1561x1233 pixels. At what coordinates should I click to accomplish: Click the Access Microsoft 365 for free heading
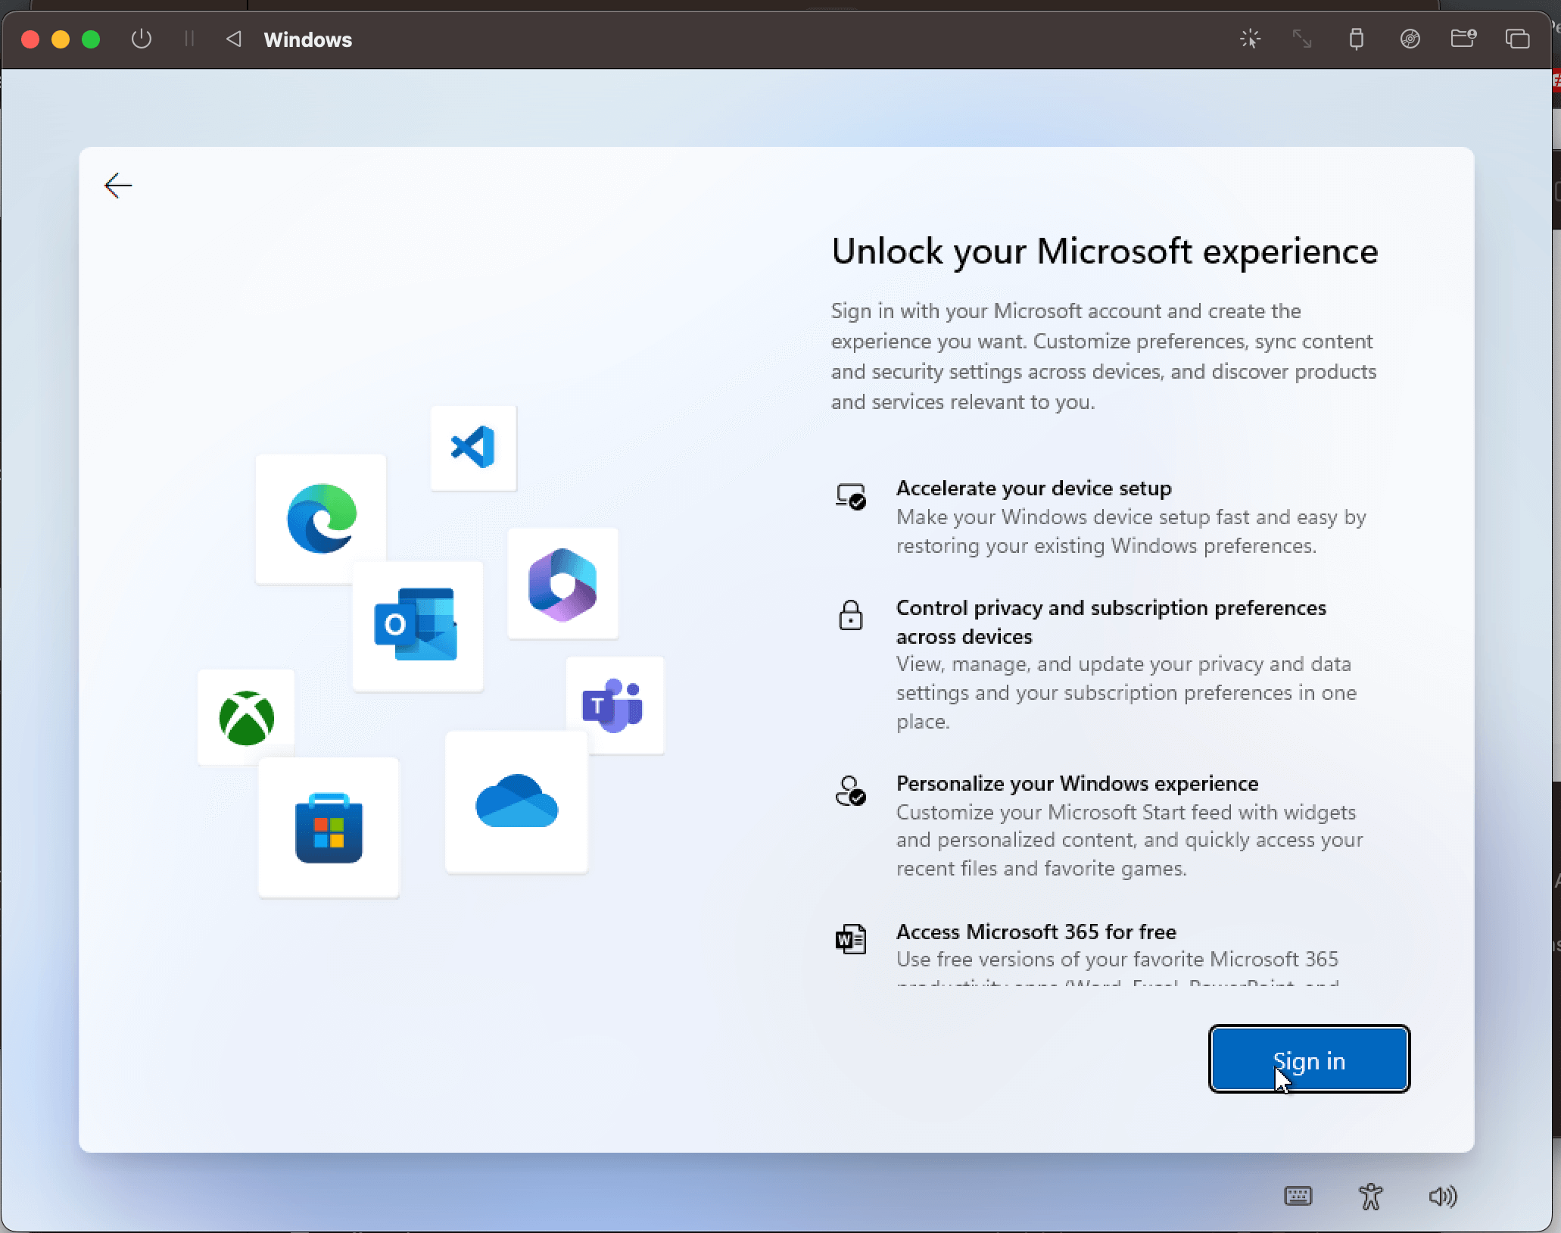click(x=1036, y=932)
